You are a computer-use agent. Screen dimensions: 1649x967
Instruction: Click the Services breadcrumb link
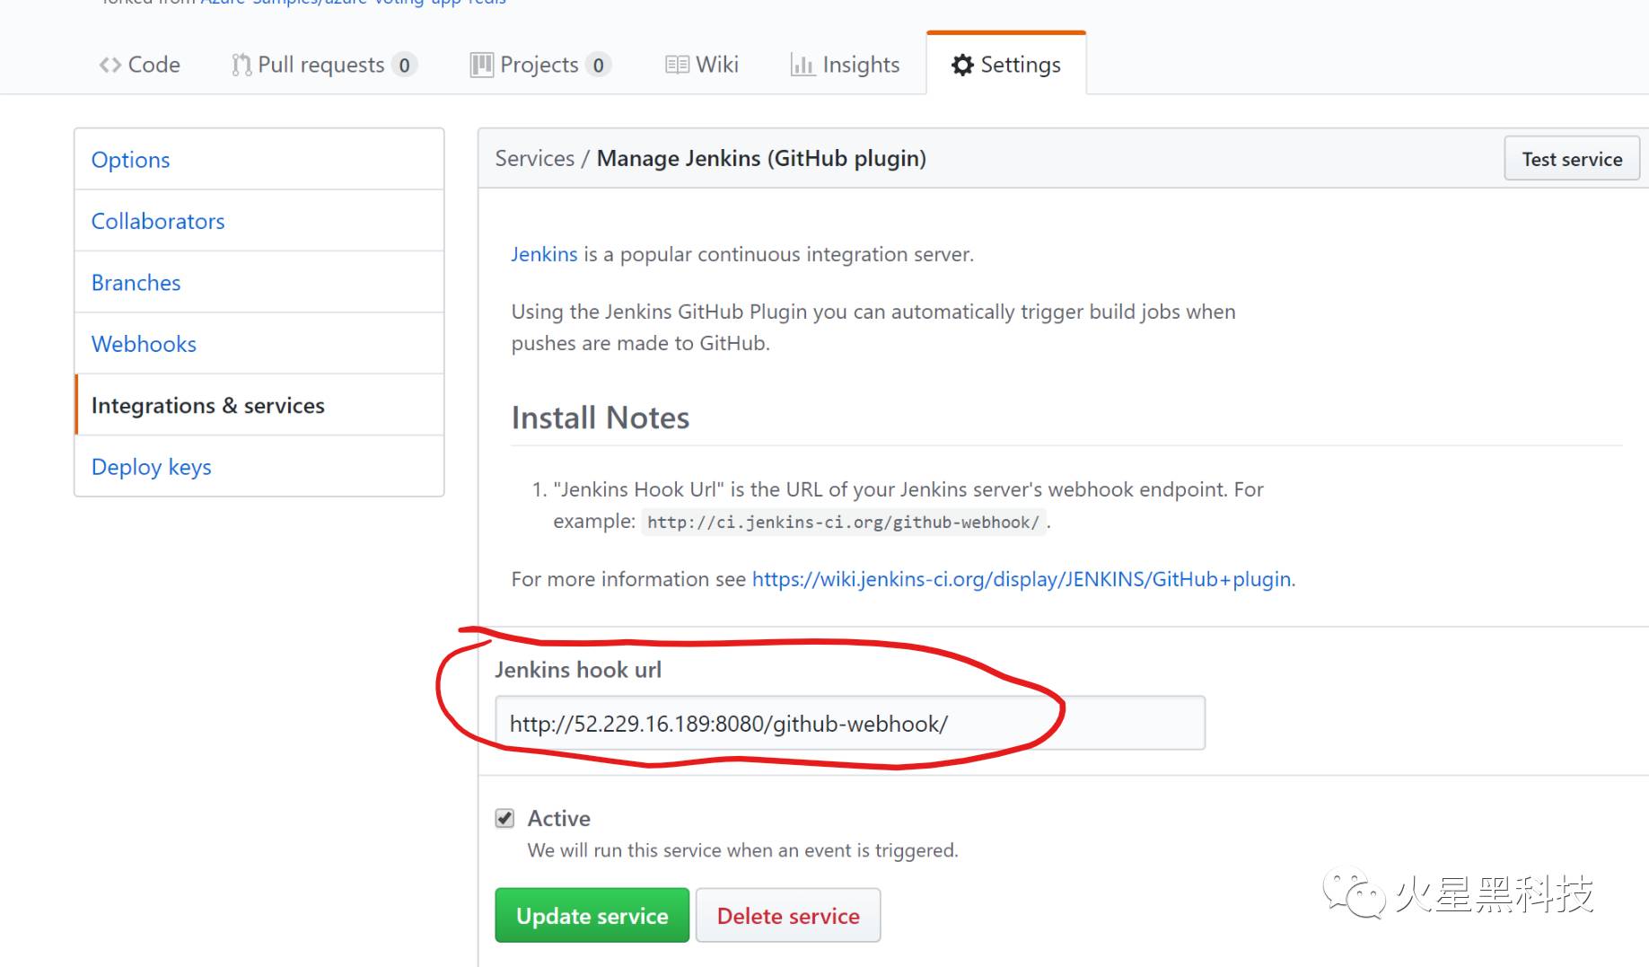coord(534,158)
